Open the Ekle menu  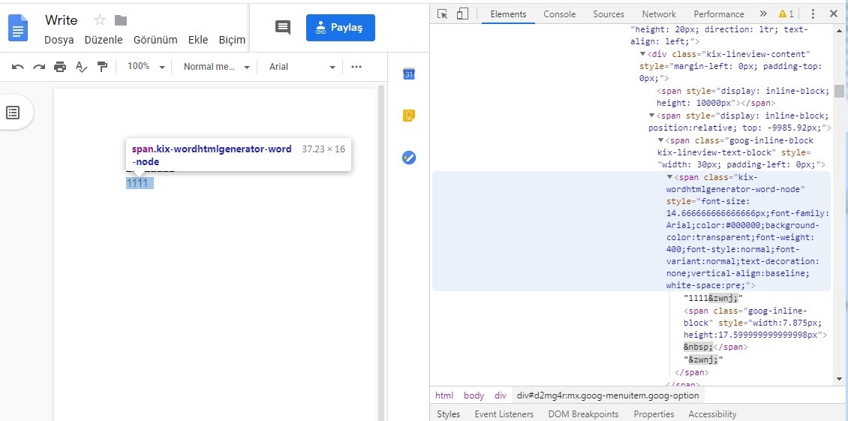[x=198, y=40]
